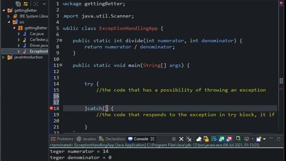Screen dimensions: 286x161
Task: Select the src source folder icon
Action: pos(15,22)
